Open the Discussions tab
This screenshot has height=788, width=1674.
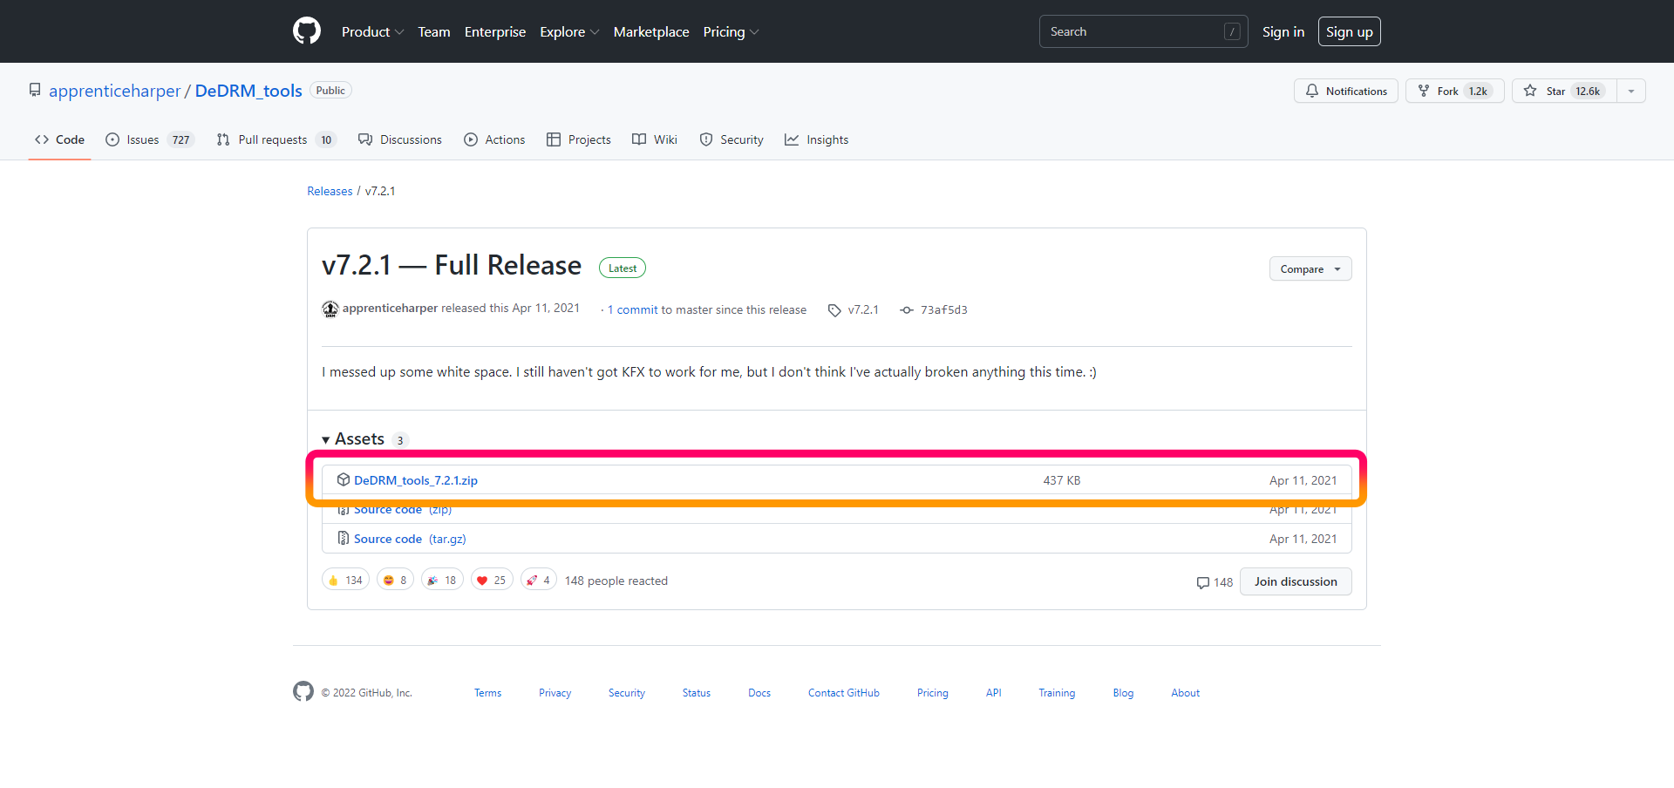click(400, 139)
